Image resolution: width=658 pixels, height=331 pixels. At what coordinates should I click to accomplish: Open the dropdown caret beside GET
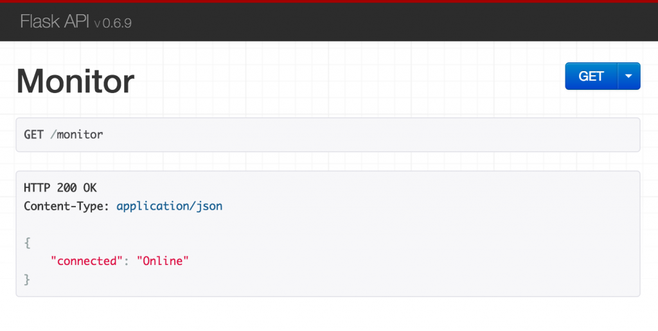click(628, 76)
